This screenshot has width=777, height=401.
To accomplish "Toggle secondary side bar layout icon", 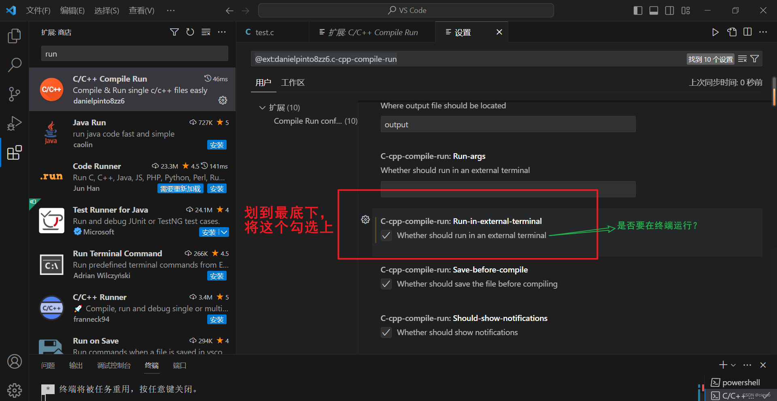I will coord(669,11).
